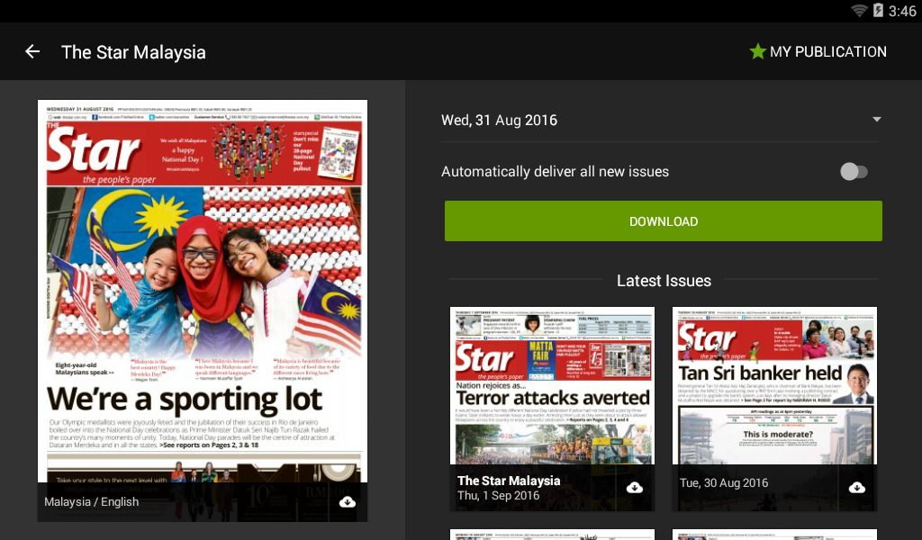This screenshot has width=922, height=540.
Task: Click the battery status icon
Action: point(878,10)
